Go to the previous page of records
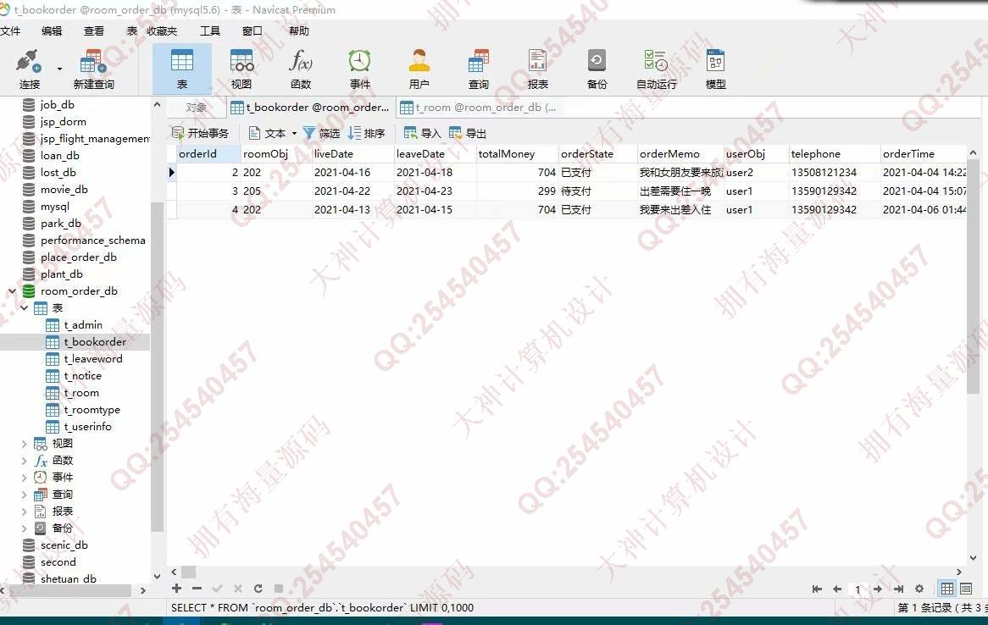This screenshot has height=625, width=988. tap(837, 589)
